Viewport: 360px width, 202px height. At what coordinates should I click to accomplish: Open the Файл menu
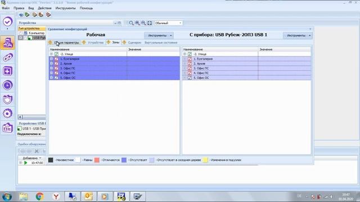6,8
